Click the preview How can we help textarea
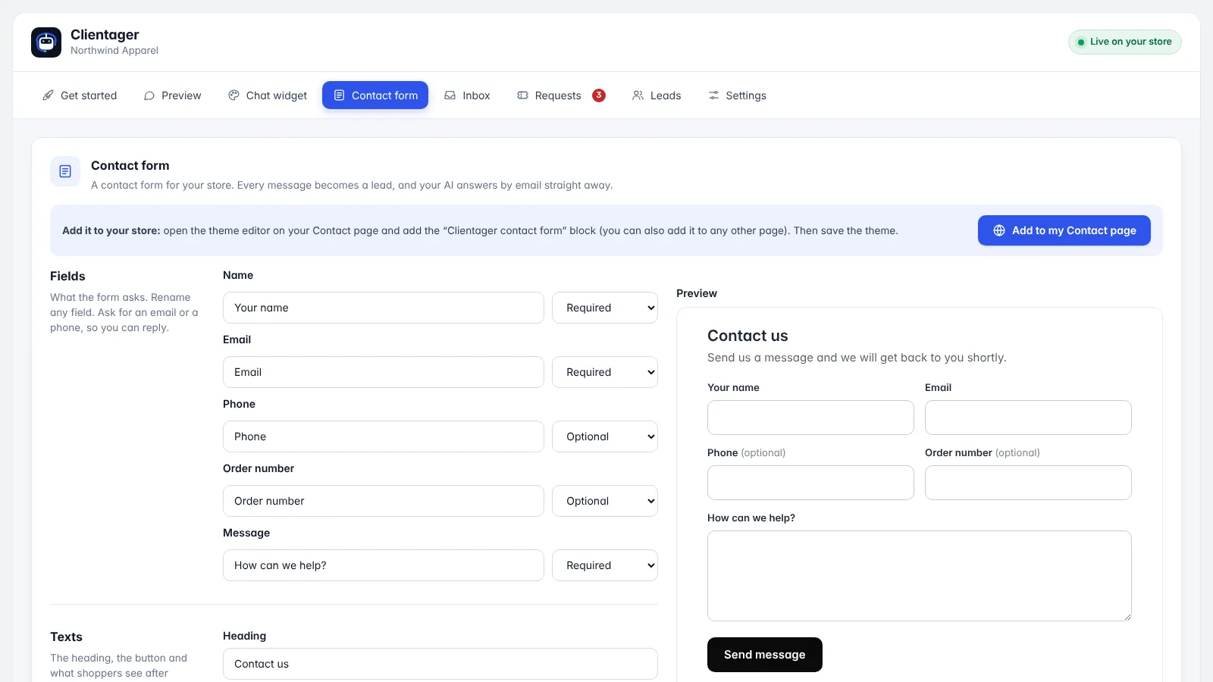 click(920, 576)
